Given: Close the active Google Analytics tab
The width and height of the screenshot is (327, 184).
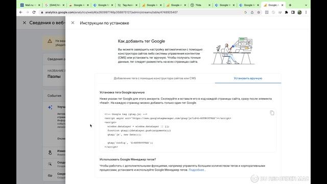Looking at the screenshot, I should click(283, 5).
